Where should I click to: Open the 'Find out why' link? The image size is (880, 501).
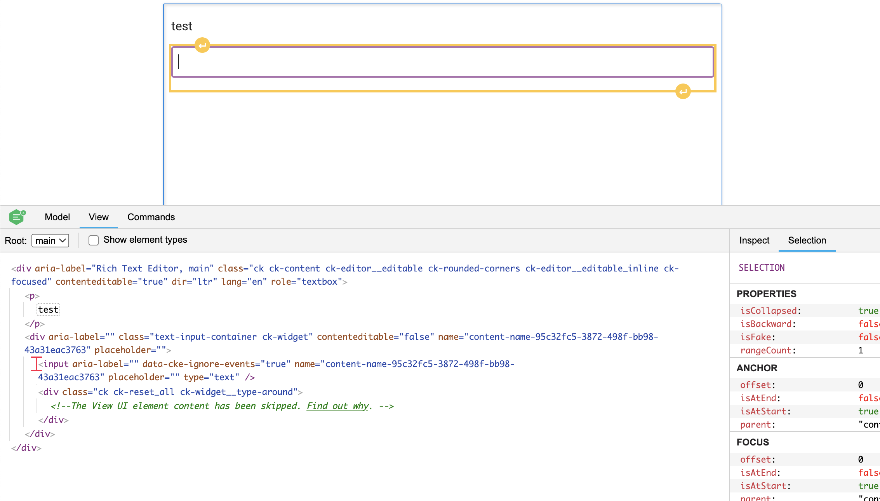(337, 406)
